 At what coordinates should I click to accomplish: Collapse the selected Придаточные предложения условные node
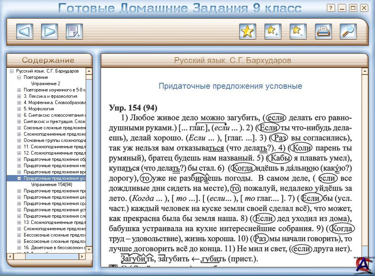[x=19, y=178]
